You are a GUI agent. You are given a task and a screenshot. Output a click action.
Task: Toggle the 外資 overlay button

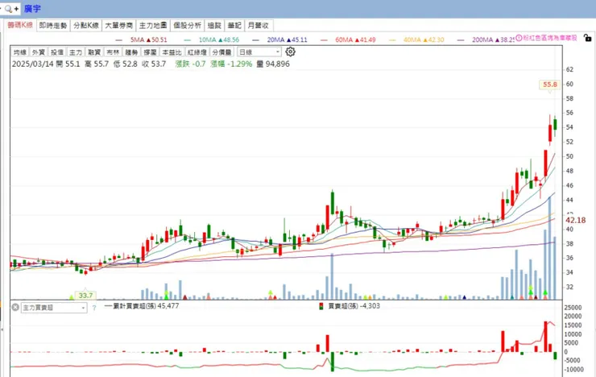click(x=39, y=52)
